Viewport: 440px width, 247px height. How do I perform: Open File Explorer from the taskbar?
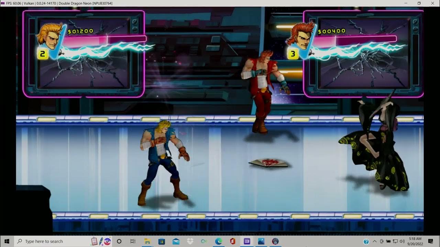[x=147, y=241]
